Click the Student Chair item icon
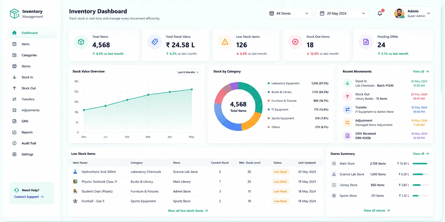 [75, 191]
